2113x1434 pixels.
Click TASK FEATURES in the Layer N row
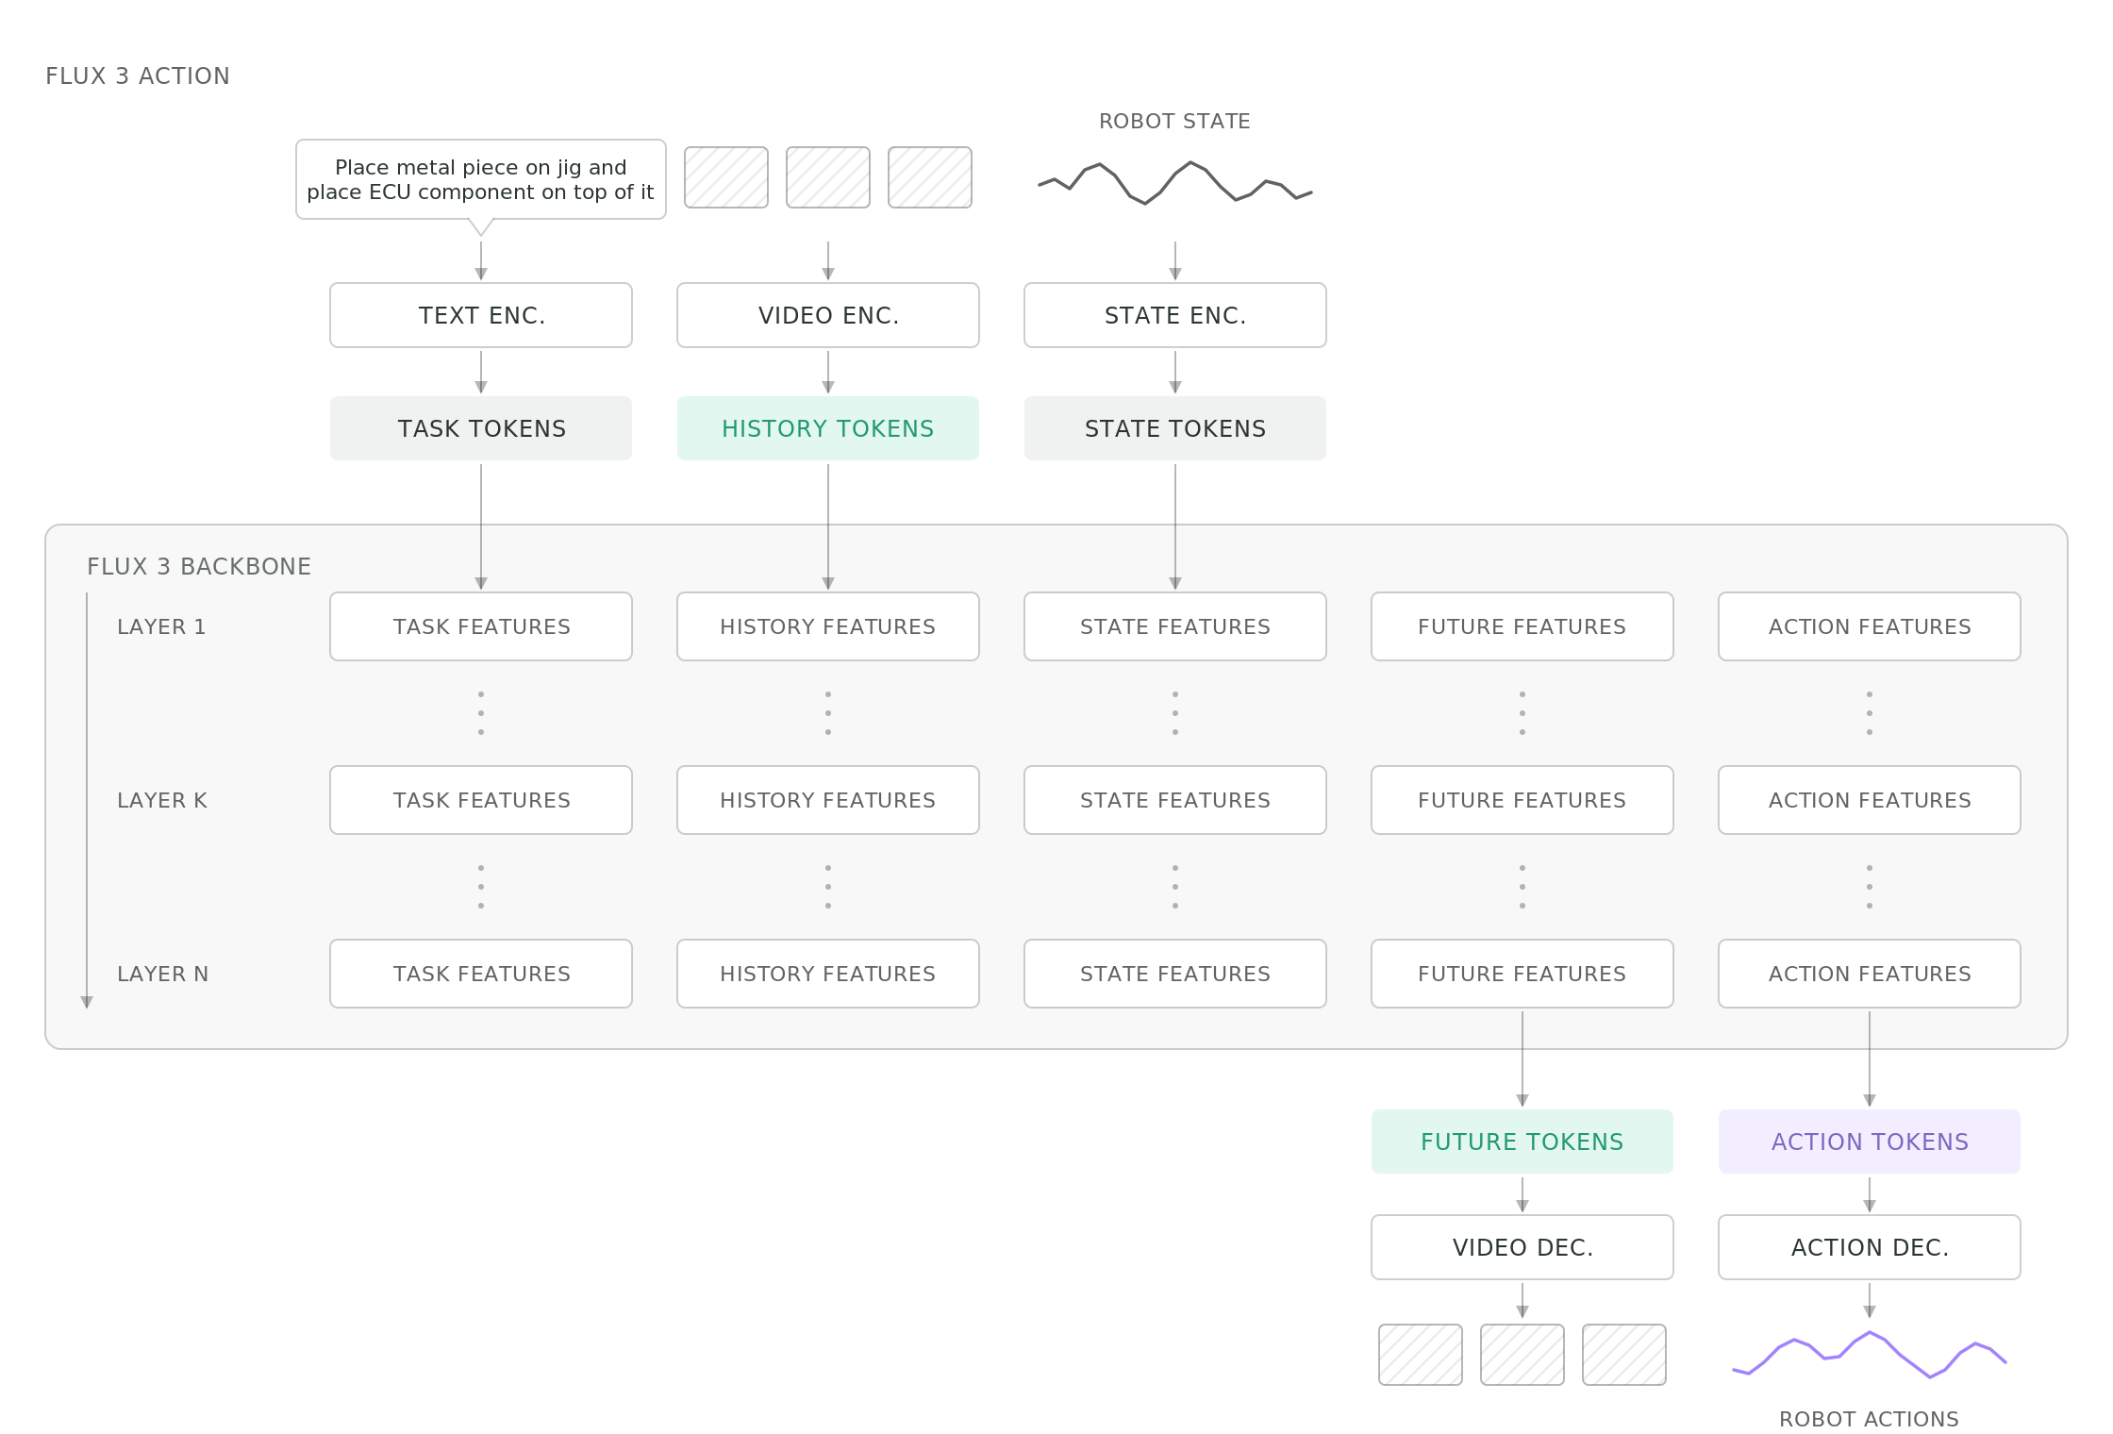click(481, 974)
